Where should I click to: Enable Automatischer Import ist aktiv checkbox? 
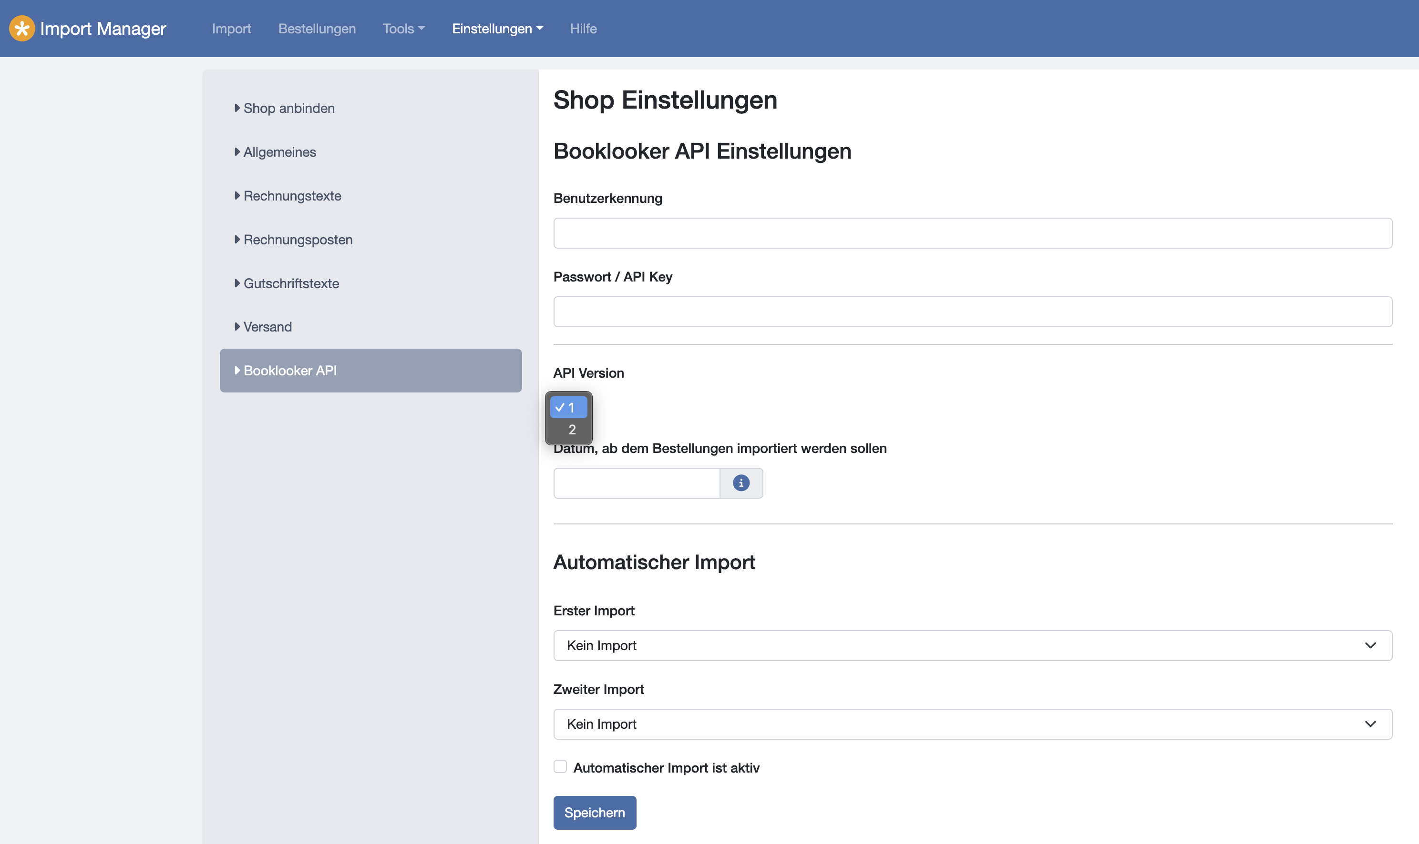click(x=560, y=767)
